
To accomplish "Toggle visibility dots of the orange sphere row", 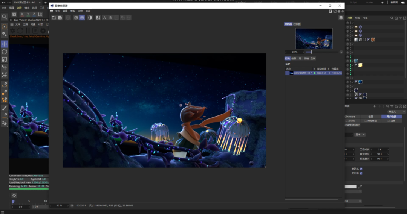I will click(x=350, y=39).
